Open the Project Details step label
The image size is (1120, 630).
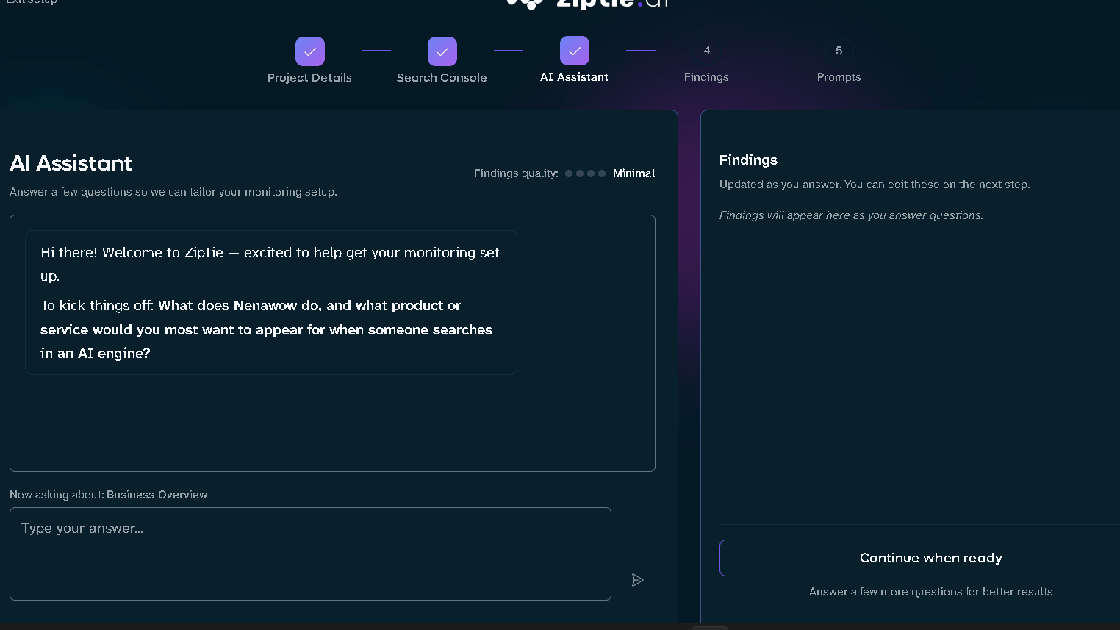309,77
